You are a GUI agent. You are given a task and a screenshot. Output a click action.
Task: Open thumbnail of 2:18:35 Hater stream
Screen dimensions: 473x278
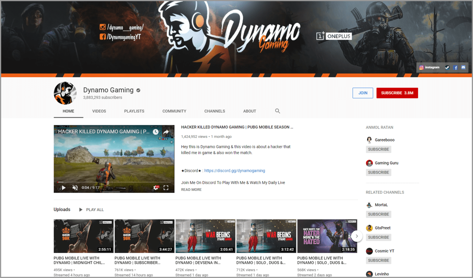point(327,236)
